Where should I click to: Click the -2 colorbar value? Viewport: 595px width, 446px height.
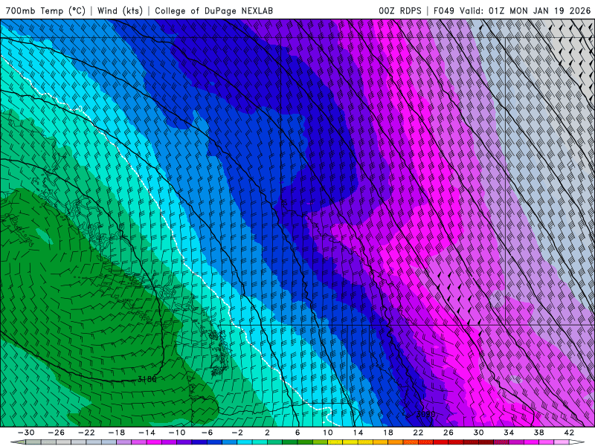[237, 433]
